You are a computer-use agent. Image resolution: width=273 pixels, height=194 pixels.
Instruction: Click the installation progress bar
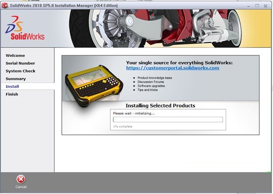pos(168,120)
